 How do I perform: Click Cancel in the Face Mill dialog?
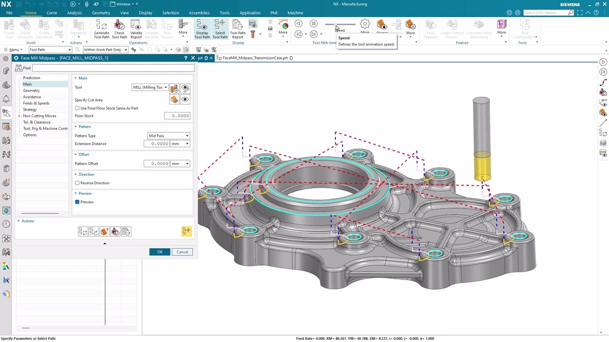tap(182, 252)
